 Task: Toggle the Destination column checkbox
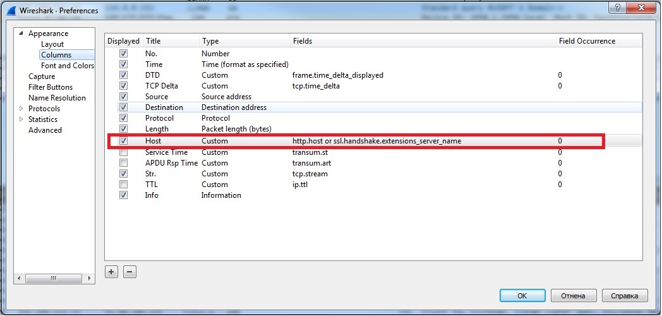123,107
